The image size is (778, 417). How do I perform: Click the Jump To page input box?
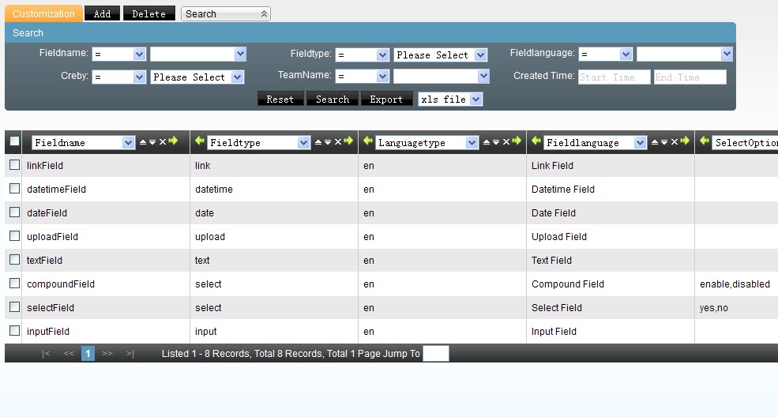click(x=435, y=354)
